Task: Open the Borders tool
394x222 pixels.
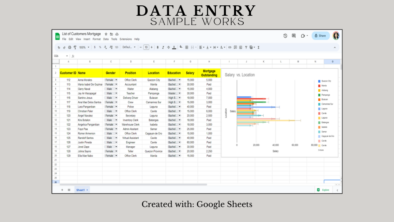Action: pos(187,47)
